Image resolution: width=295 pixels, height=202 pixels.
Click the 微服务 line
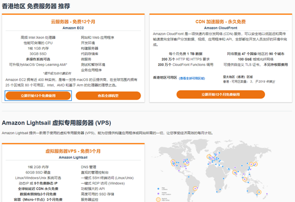[x=86, y=59]
